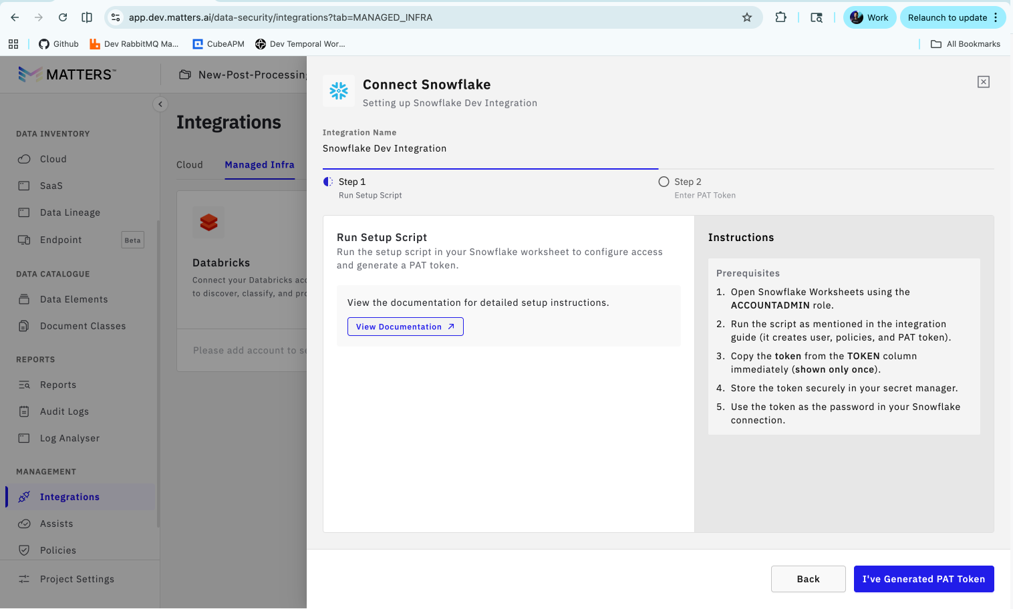Viewport: 1013px width, 609px height.
Task: Open the Dev Temporal bookmark
Action: point(300,44)
